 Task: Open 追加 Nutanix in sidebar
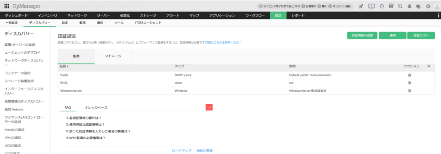[14, 109]
